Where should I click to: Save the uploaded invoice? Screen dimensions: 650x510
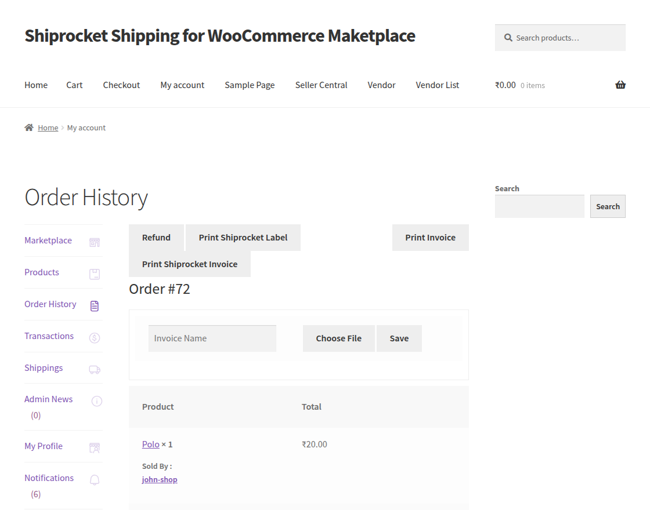399,338
